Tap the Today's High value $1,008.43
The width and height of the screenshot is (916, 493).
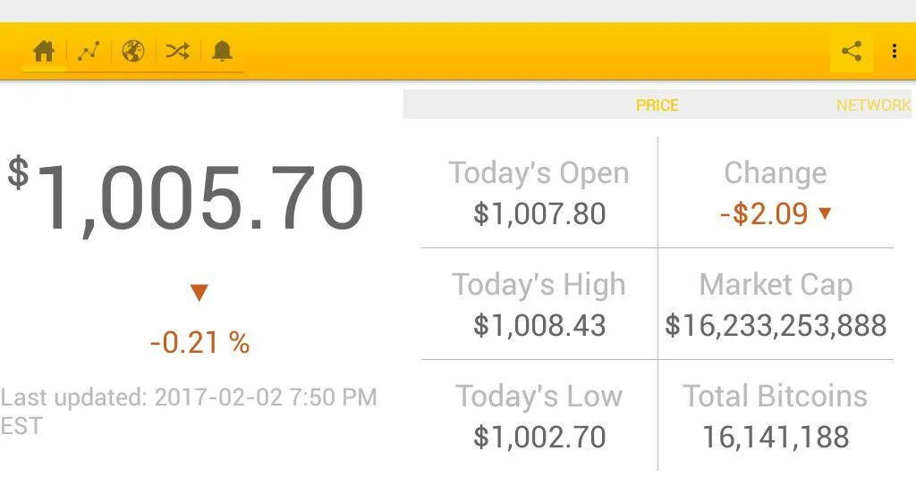539,325
